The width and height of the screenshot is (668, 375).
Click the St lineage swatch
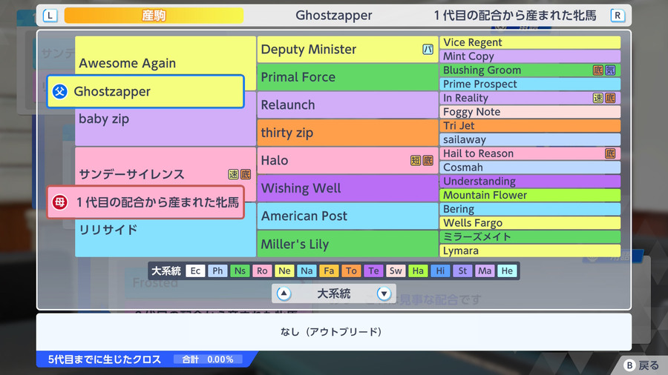coord(462,271)
